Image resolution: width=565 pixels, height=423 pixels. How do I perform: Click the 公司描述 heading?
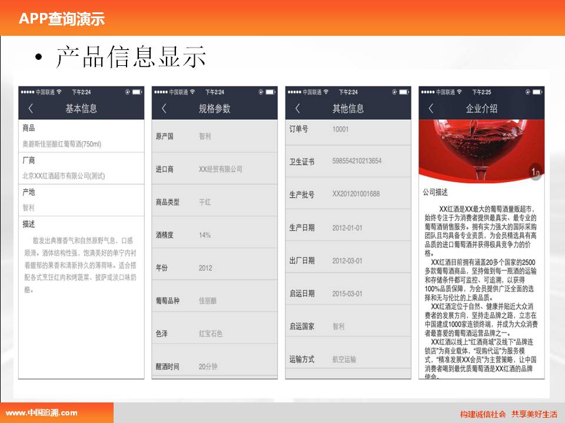[x=435, y=192]
